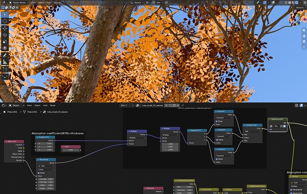Image resolution: width=307 pixels, height=194 pixels.
Task: Click the From Min 0.000 field on Map Range
Action: pos(46,179)
